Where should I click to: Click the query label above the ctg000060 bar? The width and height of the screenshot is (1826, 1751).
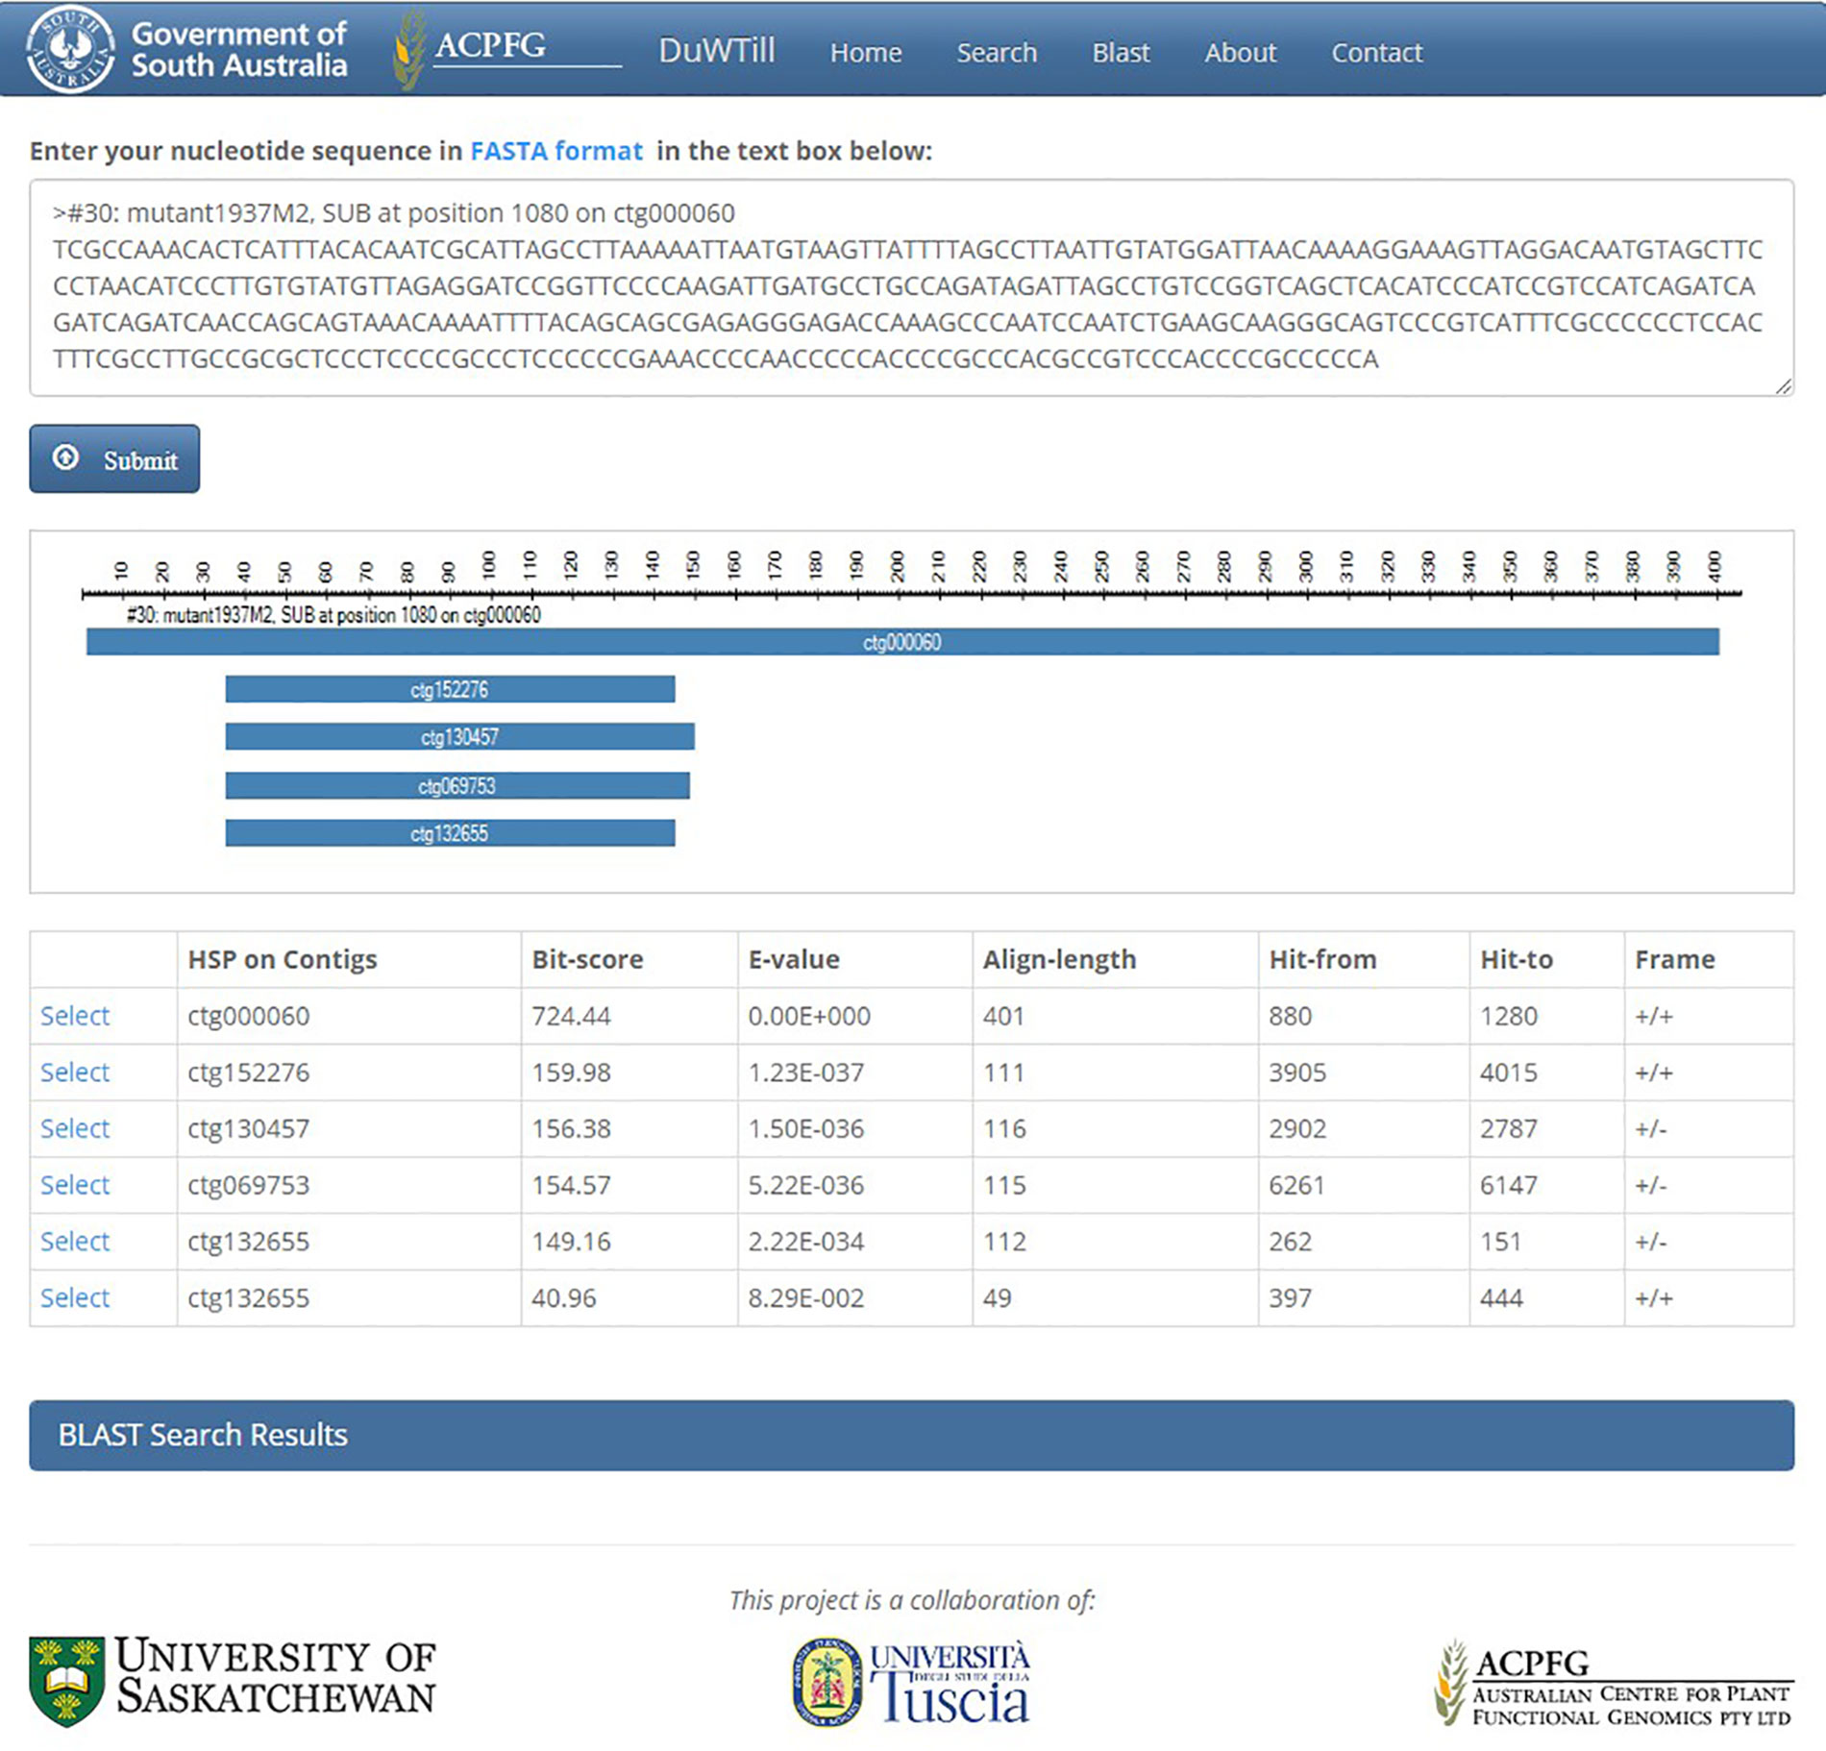tap(333, 615)
